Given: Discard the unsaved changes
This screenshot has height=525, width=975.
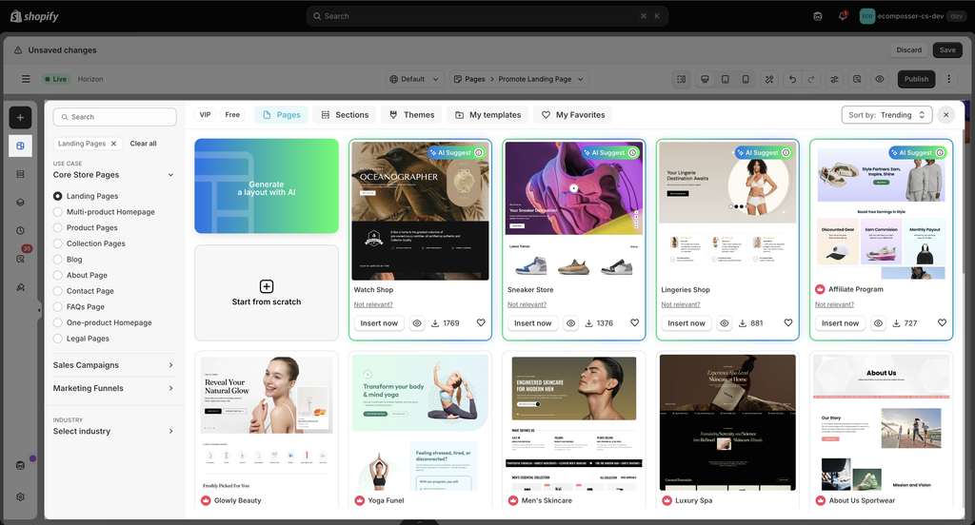Looking at the screenshot, I should pos(909,50).
